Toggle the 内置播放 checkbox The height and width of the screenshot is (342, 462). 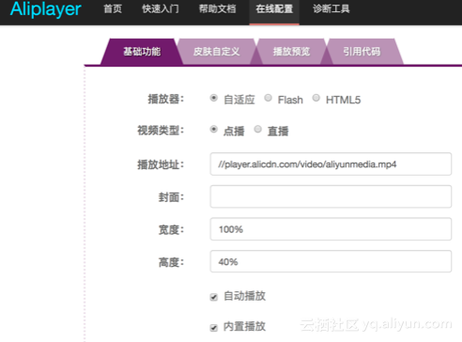214,328
